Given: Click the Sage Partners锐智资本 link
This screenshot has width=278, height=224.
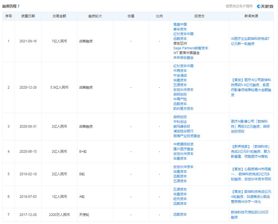Looking at the screenshot, I should [x=191, y=48].
